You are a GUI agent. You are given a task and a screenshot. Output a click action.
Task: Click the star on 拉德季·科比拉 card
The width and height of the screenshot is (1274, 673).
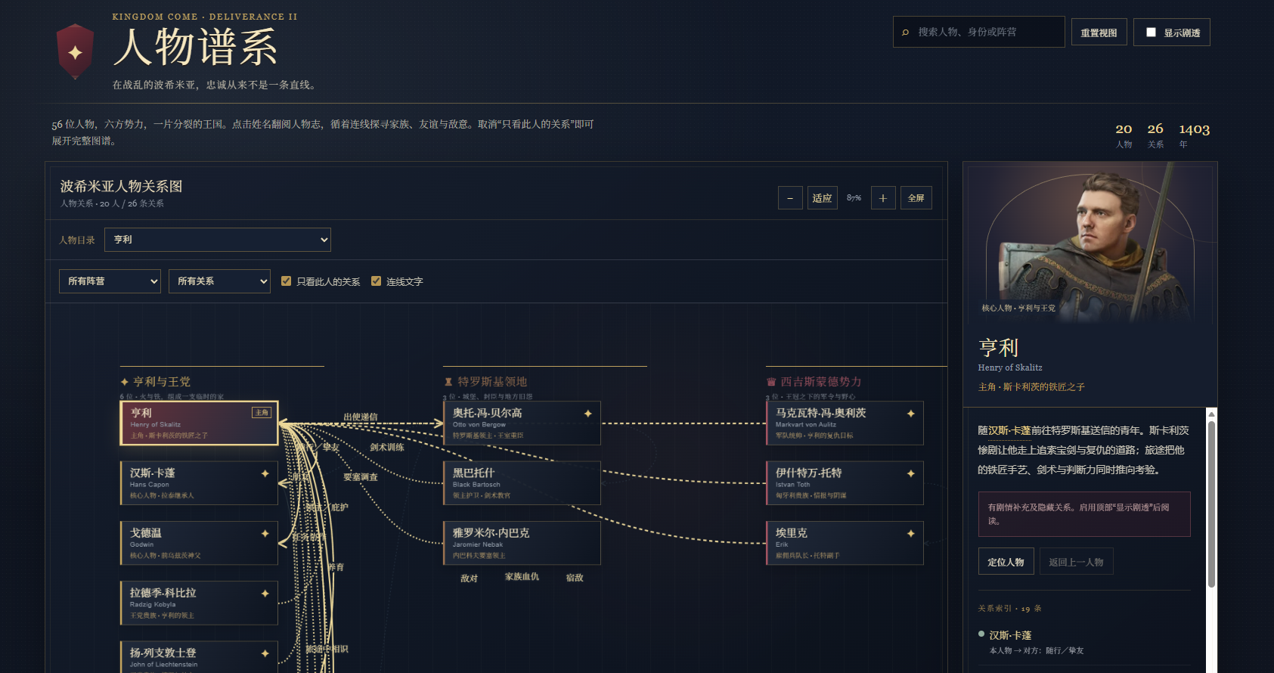coord(265,593)
